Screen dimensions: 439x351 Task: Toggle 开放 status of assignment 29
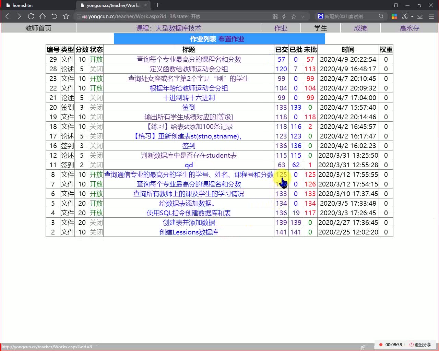(96, 59)
